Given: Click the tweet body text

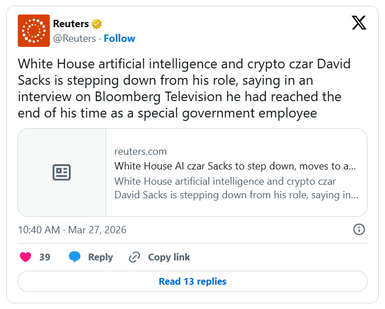Looking at the screenshot, I should 184,89.
